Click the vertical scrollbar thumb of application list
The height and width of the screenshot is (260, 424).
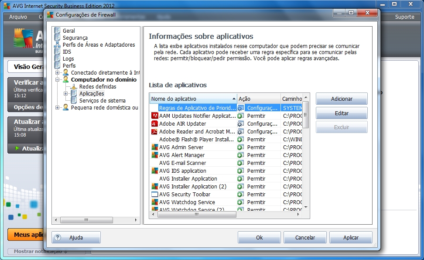point(305,115)
